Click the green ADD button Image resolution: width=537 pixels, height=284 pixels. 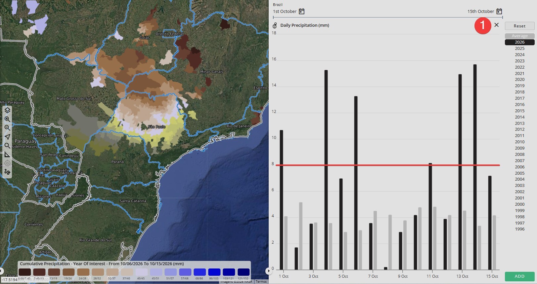click(x=519, y=276)
